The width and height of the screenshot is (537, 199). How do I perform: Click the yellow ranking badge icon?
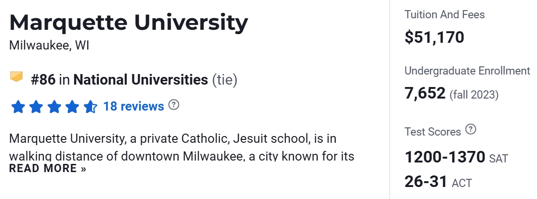16,77
